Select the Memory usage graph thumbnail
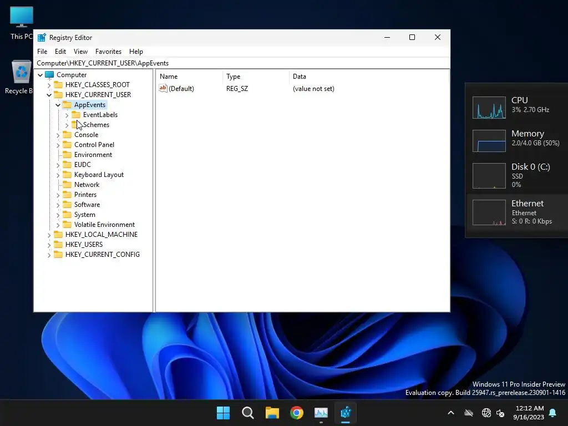 [489, 141]
